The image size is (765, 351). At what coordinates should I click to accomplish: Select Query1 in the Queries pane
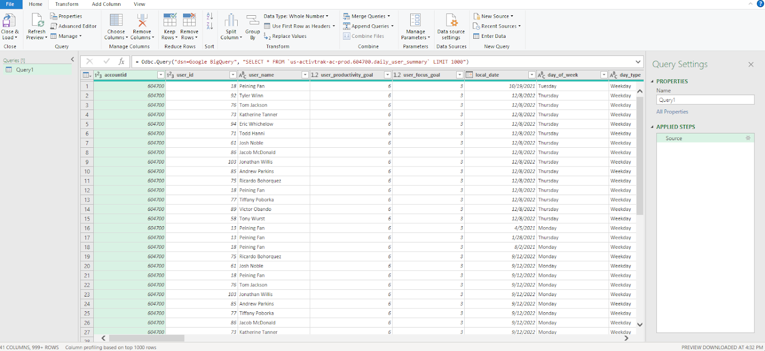(36, 70)
